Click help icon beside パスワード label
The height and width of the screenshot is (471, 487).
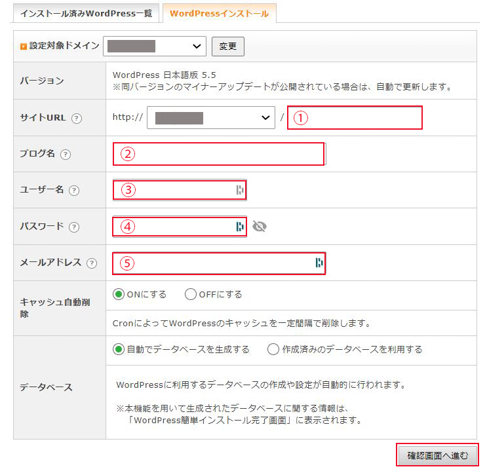click(74, 227)
